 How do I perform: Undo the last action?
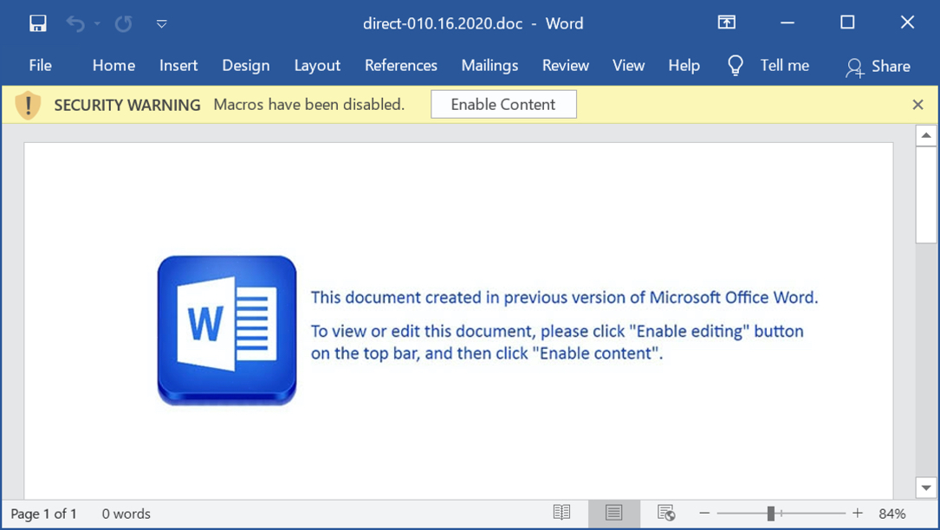(x=75, y=23)
